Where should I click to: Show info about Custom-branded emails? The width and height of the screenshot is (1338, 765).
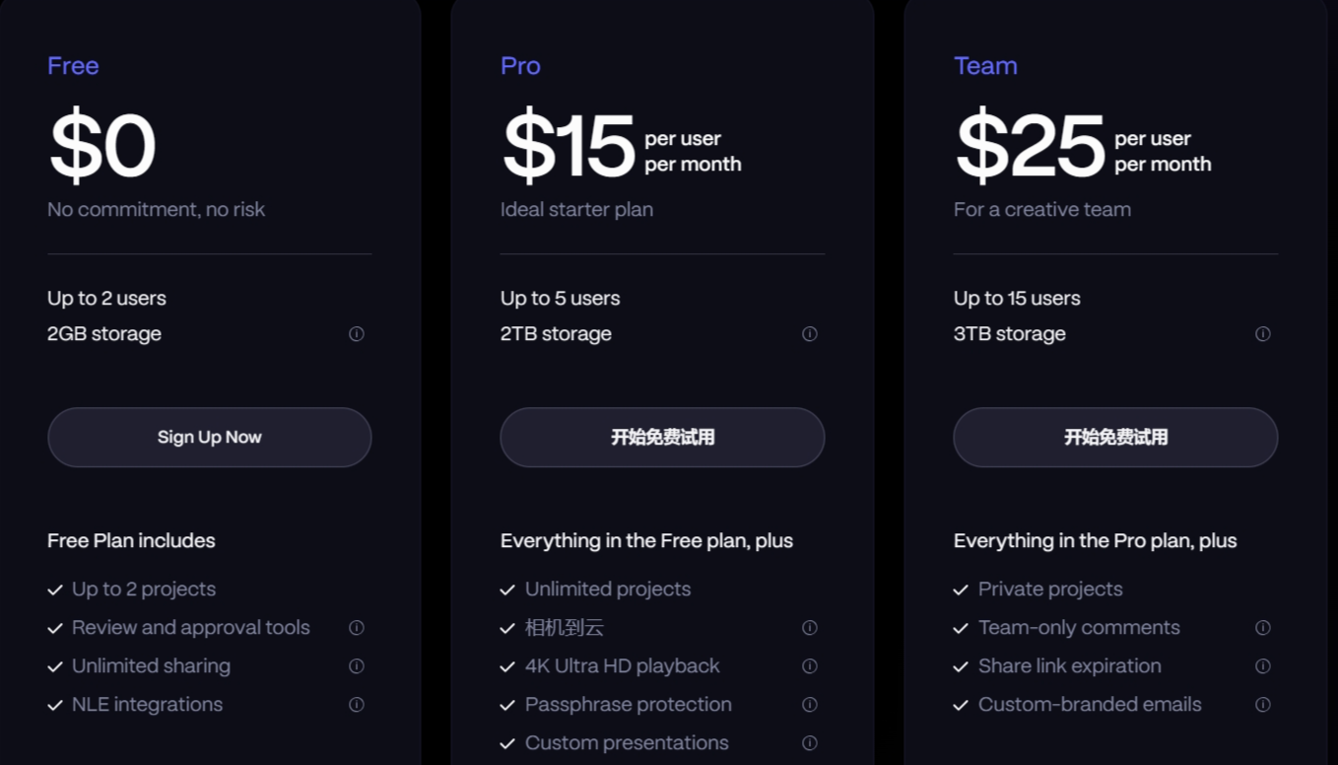tap(1263, 705)
